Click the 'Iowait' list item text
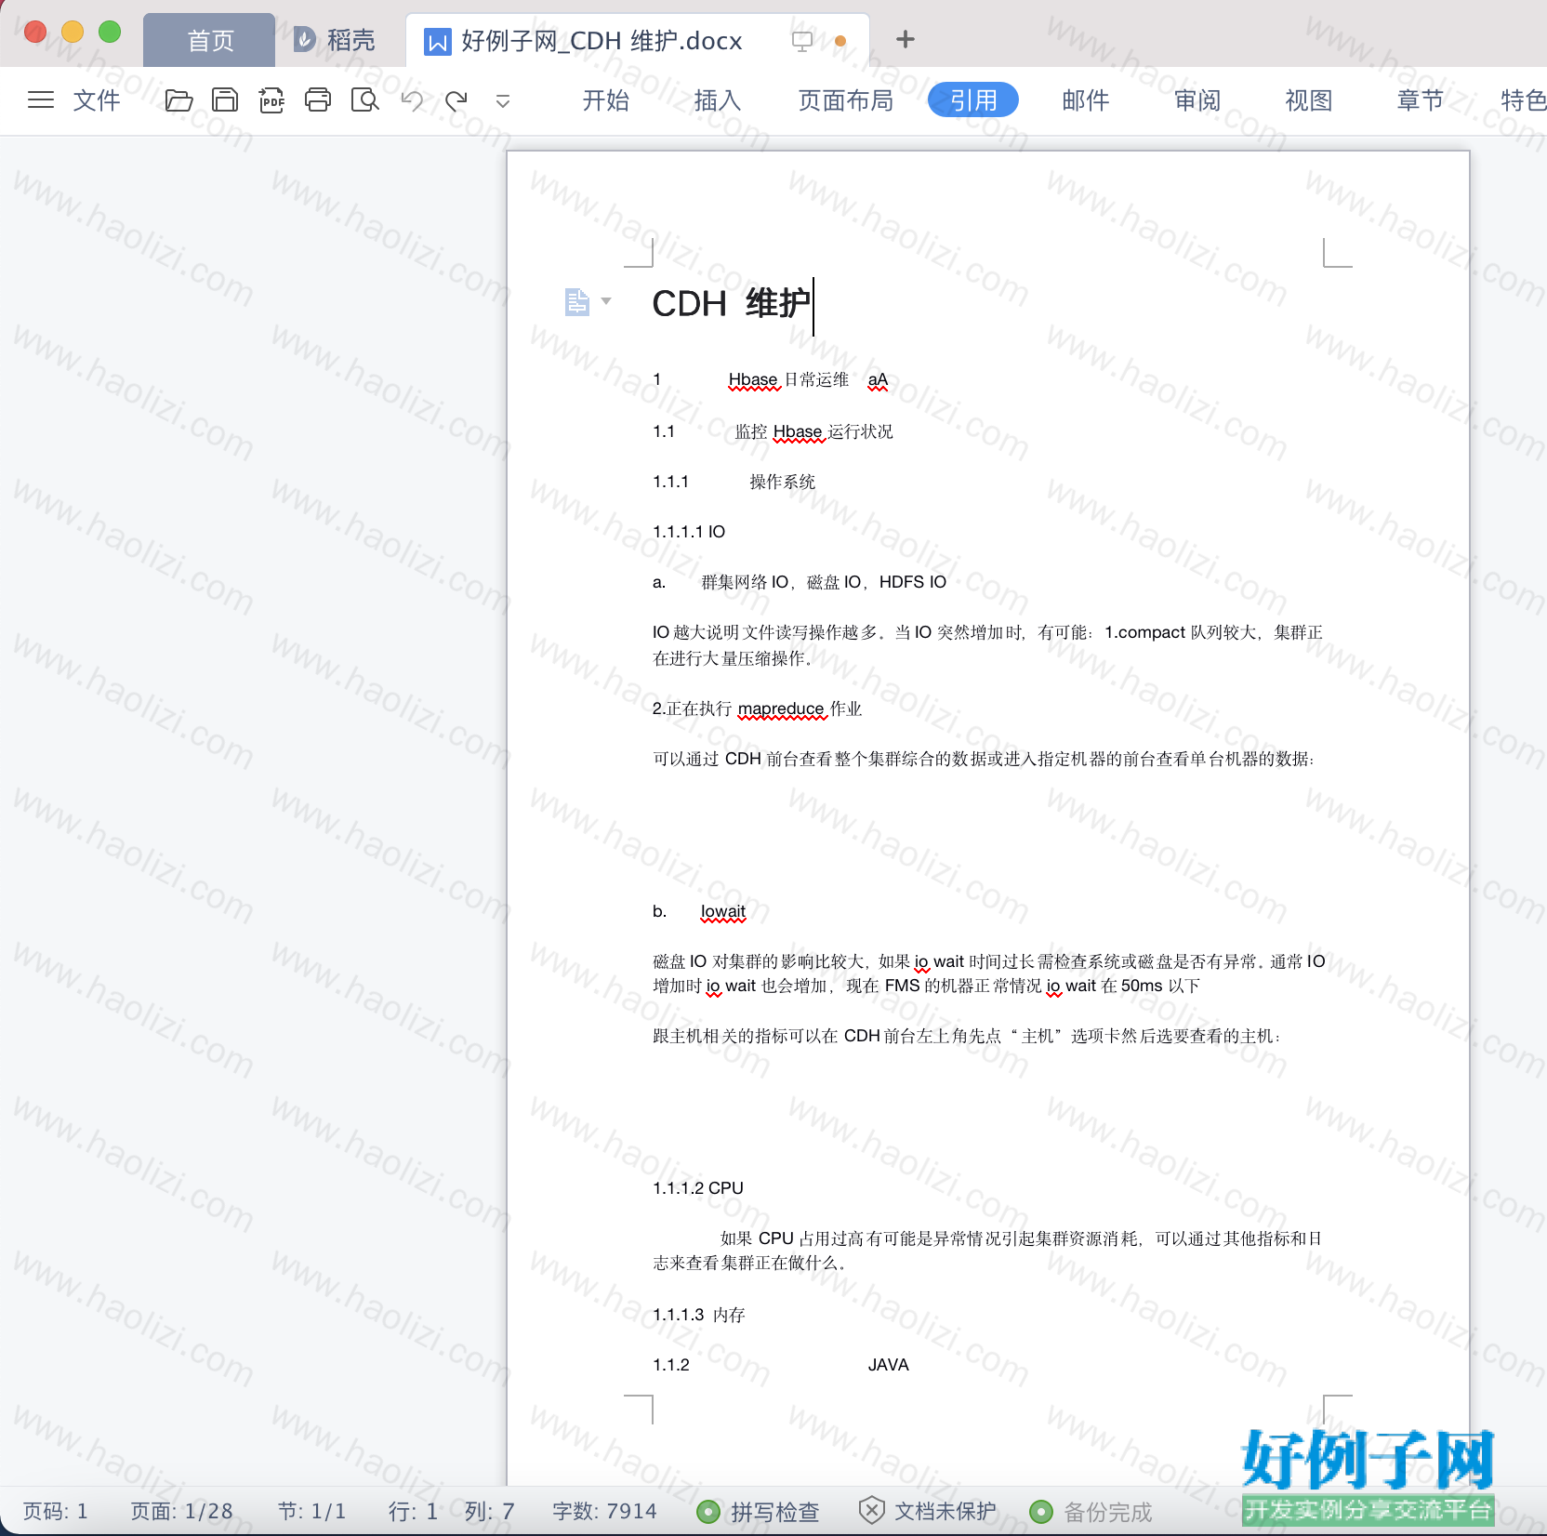 [x=723, y=911]
